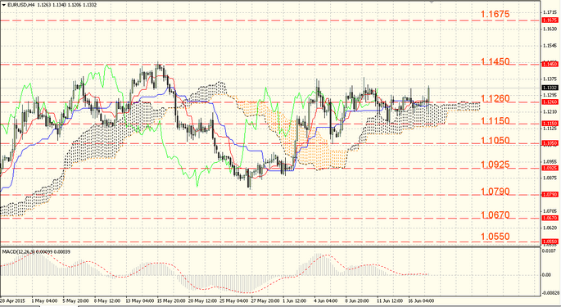Click the large orange 1.1675 text label
The height and width of the screenshot is (307, 561).
pos(495,14)
